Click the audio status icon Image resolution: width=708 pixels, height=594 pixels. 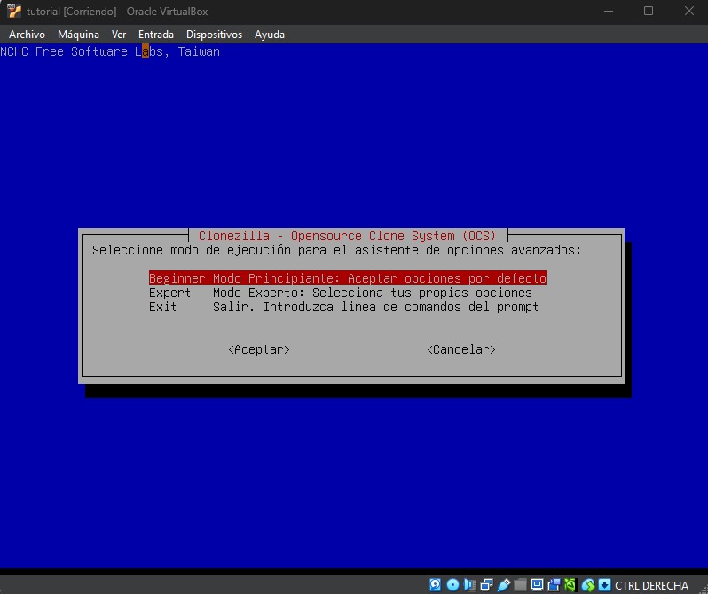[x=469, y=585]
